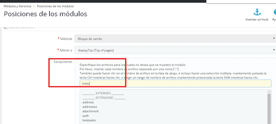Image resolution: width=276 pixels, height=124 pixels.
Task: Click the ESTÁNDAR separator in the list
Action: pyautogui.click(x=104, y=98)
